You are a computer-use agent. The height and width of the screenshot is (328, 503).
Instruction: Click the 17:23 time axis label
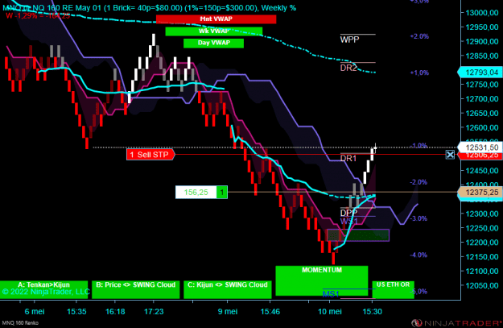click(154, 312)
